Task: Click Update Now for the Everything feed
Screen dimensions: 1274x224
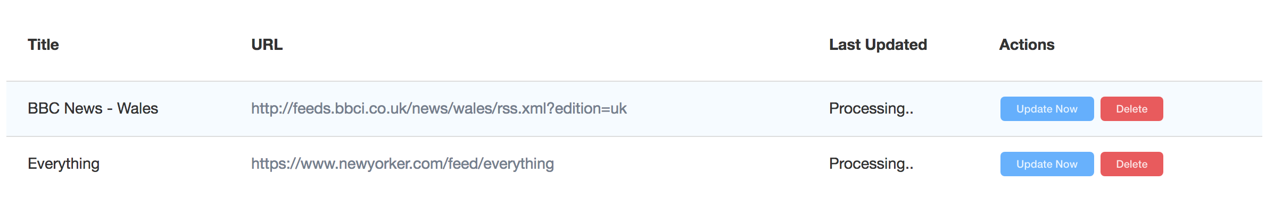Action: (1047, 164)
